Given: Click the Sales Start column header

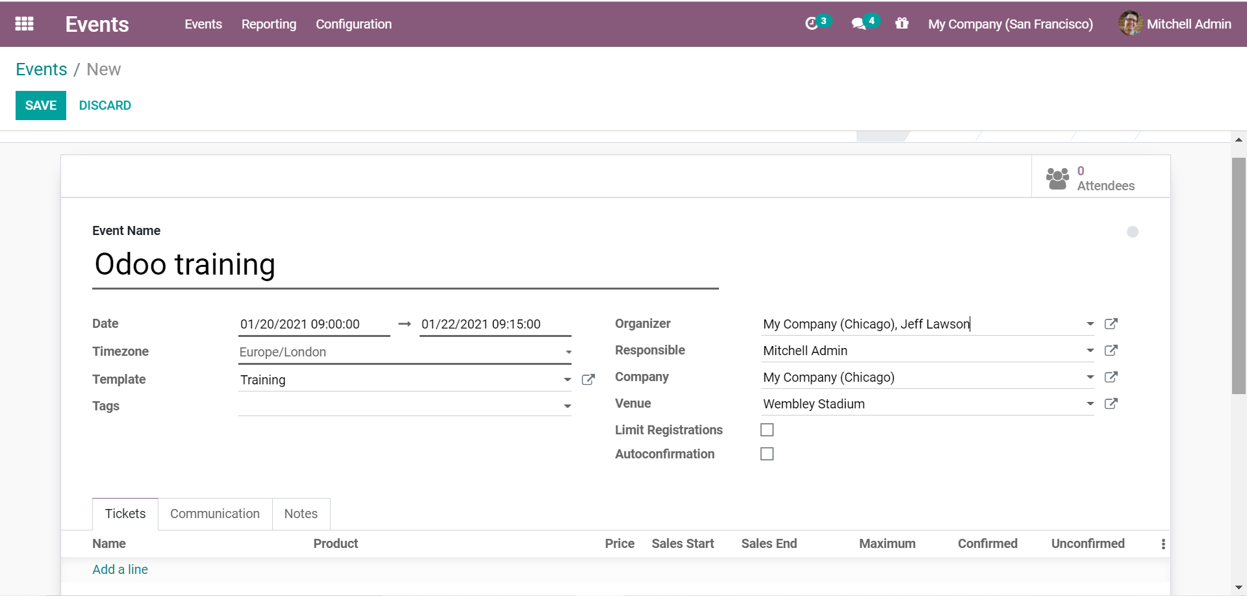Looking at the screenshot, I should click(x=683, y=543).
